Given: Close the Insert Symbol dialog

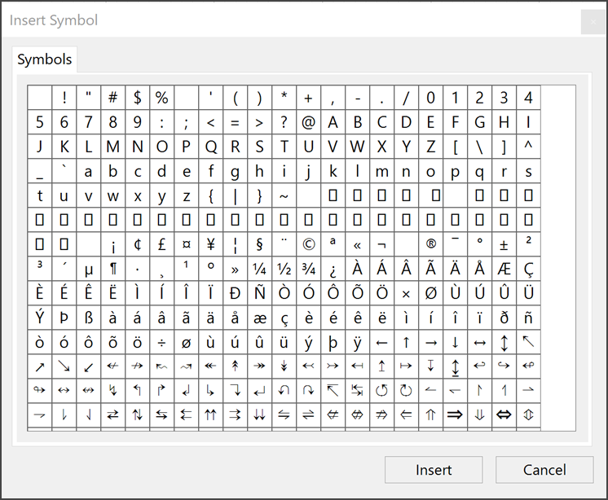Looking at the screenshot, I should (593, 22).
